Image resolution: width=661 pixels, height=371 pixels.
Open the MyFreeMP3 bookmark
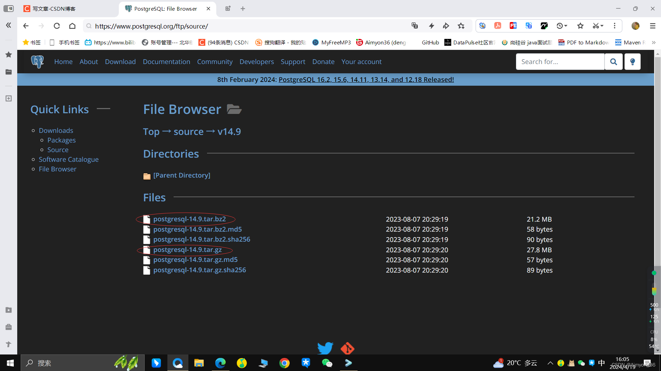pyautogui.click(x=331, y=42)
